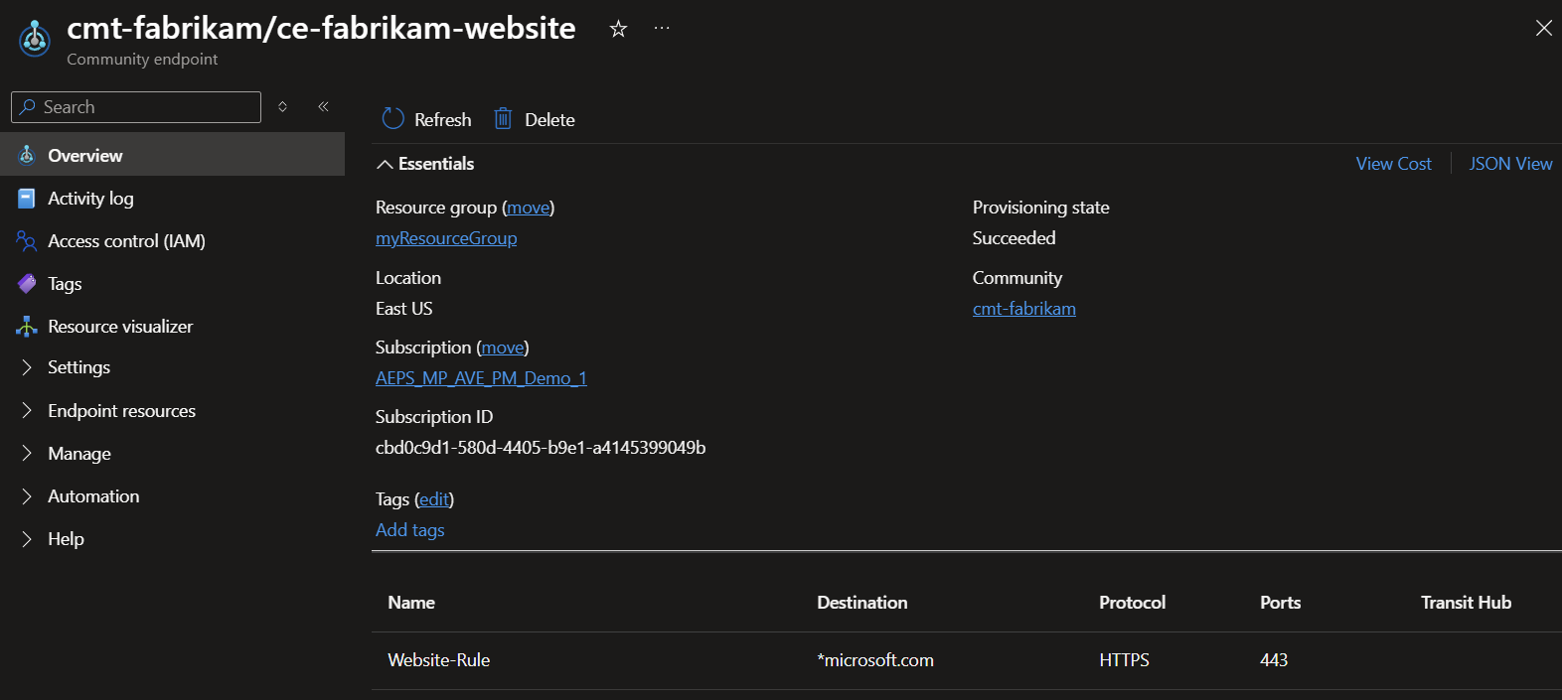Click Add tags link
The image size is (1562, 700).
click(409, 530)
